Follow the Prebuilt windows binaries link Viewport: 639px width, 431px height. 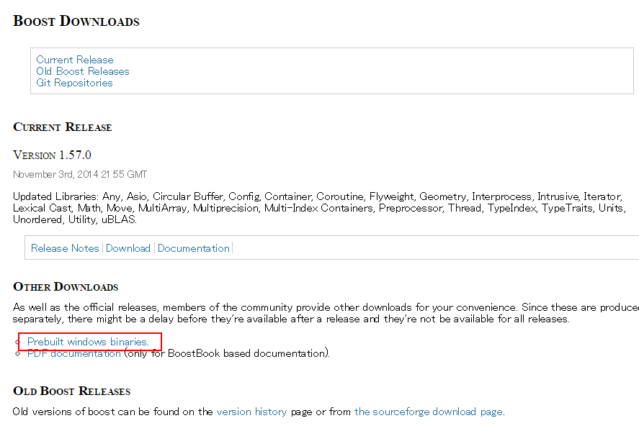pos(88,342)
